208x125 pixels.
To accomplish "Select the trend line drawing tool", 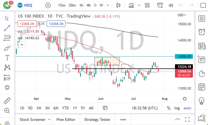I will point(7,28).
